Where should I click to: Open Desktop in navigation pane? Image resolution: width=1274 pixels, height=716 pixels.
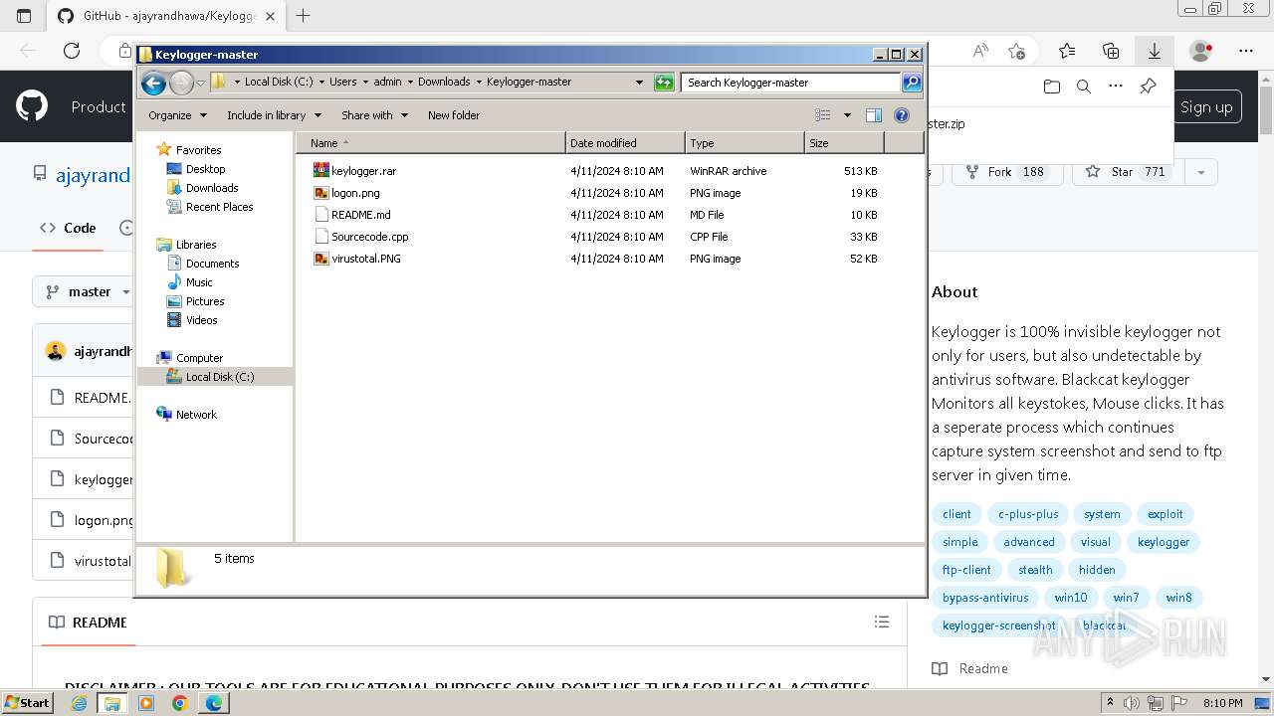[x=196, y=169]
